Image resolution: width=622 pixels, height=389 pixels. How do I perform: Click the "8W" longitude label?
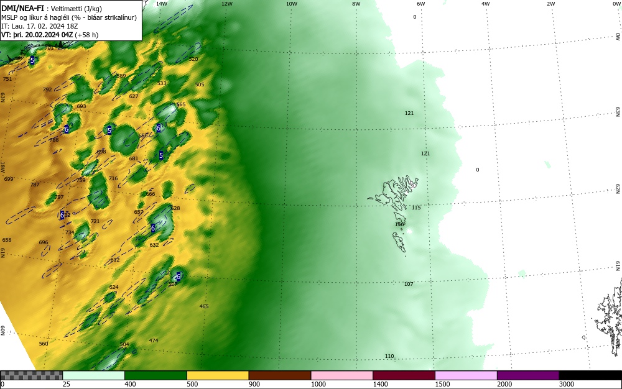[356, 4]
